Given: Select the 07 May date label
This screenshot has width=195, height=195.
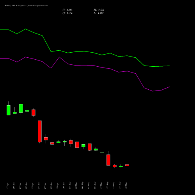Looking at the screenshot, I should [x=89, y=185].
